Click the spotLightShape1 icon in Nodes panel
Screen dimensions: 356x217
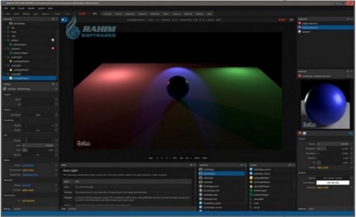click(251, 186)
